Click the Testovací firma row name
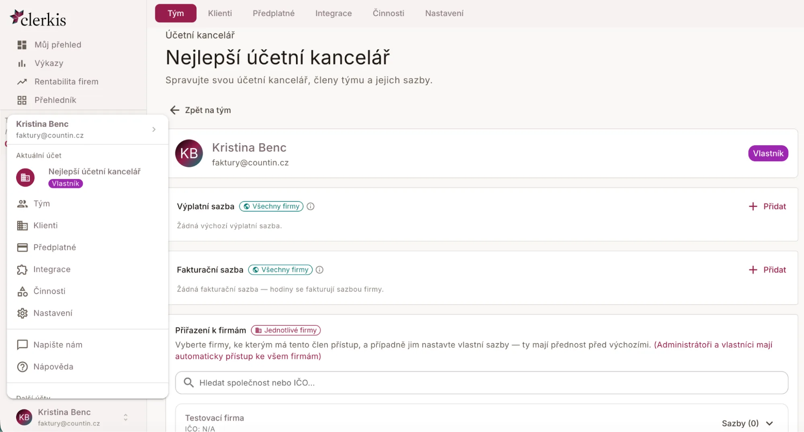The image size is (804, 432). click(214, 418)
